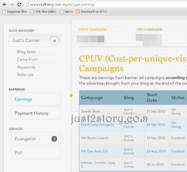Select the Sunsilk Sleek campaign cell
Screen dimensions: 187x172
pyautogui.click(x=101, y=111)
